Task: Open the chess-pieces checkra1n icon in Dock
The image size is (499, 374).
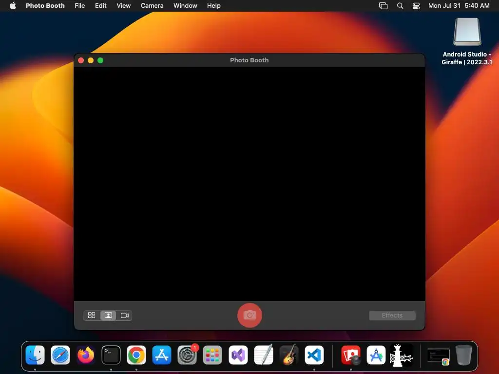Action: [402, 355]
